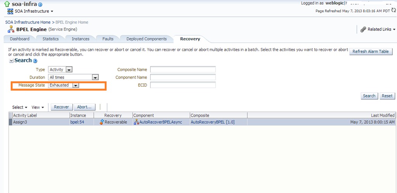Click the AutoRecoverBPELAsync component icon
The width and height of the screenshot is (397, 193).
(136, 122)
